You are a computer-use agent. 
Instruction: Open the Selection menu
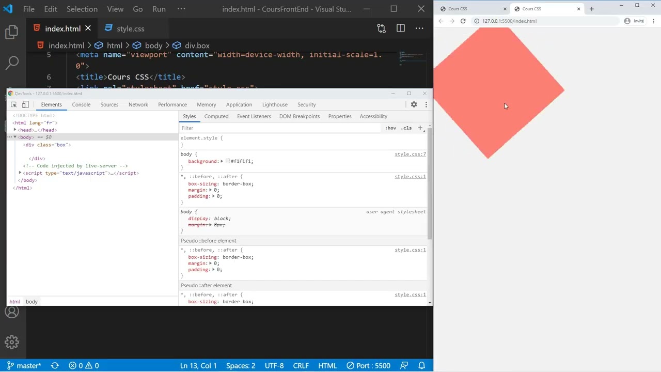[x=82, y=9]
